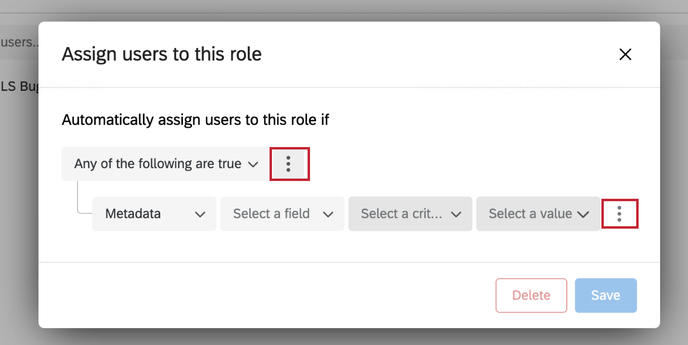This screenshot has width=688, height=345.
Task: Click the dialog title 'Assign users to this role'
Action: coord(161,54)
